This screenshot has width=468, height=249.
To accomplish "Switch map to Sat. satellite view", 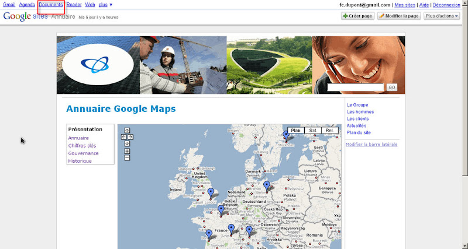I will click(x=314, y=131).
